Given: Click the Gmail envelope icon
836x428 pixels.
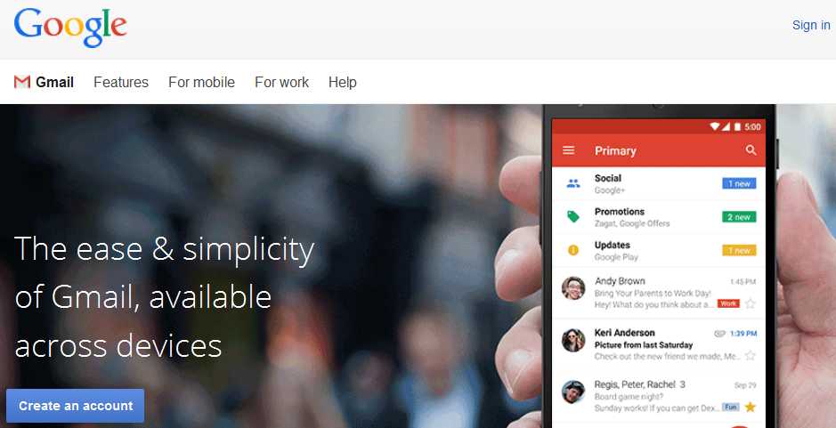Looking at the screenshot, I should point(22,82).
